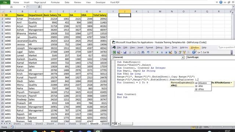Open the SumifLogic procedure dropdown
235x132 pixels.
tap(210, 57)
